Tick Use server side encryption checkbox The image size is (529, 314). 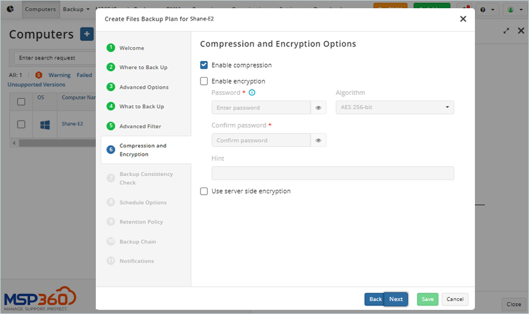(x=204, y=191)
